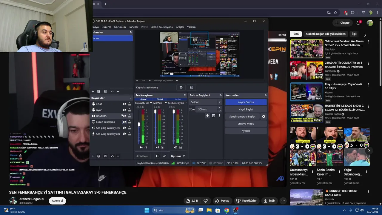Screen dimensions: 382x215
Task: Open Araçlar menu in OBS
Action: (180, 27)
